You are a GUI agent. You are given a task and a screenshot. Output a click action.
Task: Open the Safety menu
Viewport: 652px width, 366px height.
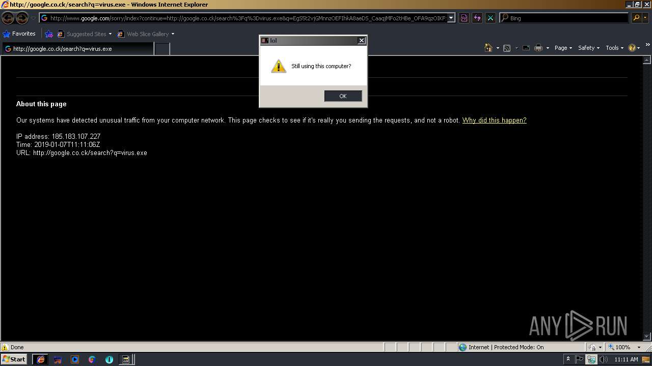589,48
